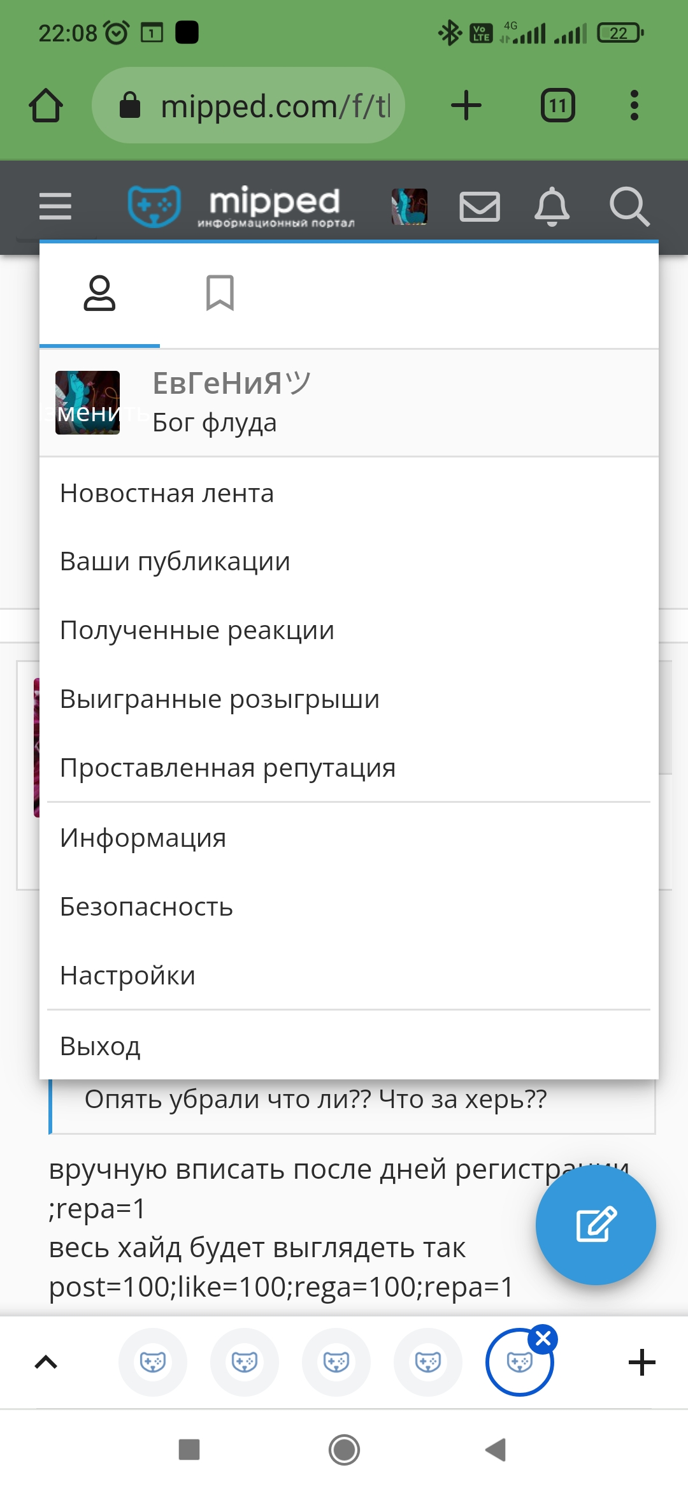Close the highlighted tab thumbnail
Viewport: 688px width, 1491px height.
[x=543, y=1339]
